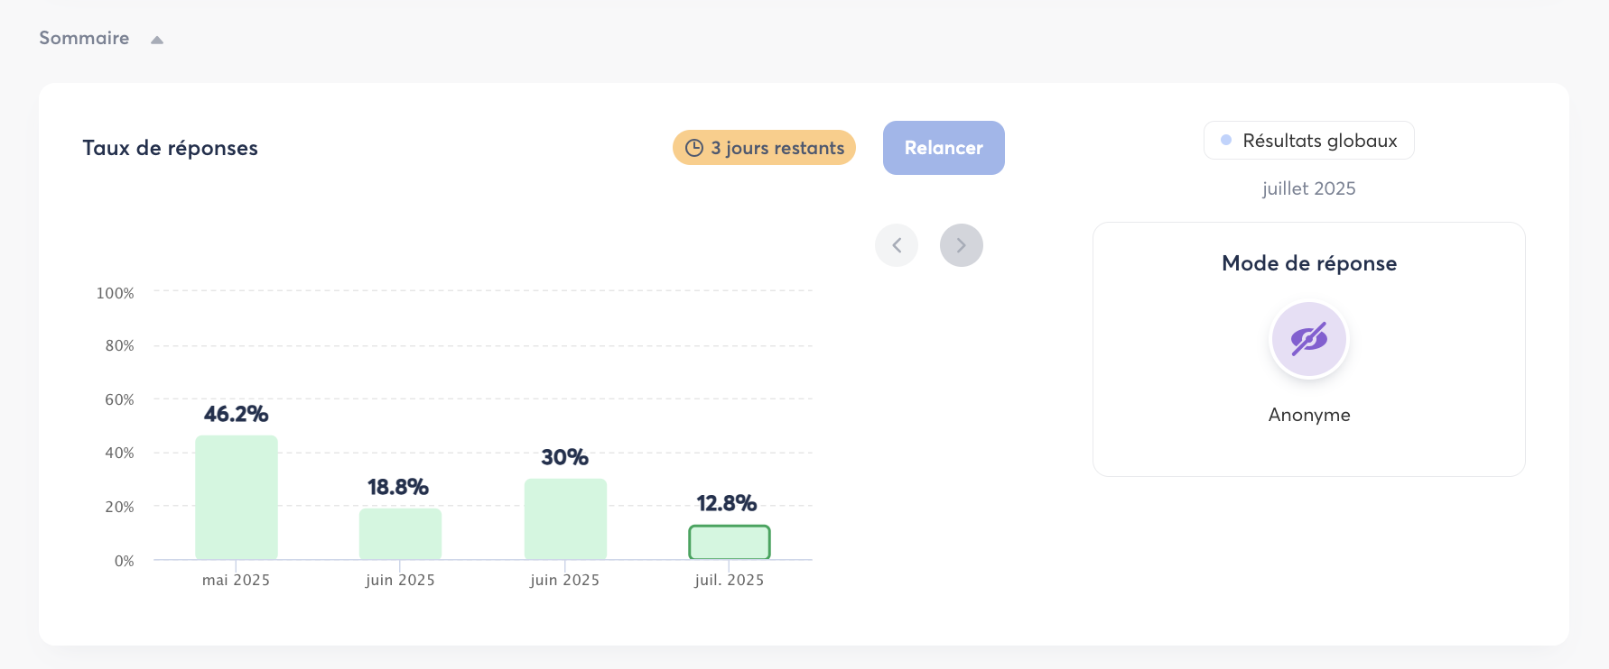Click the Sommaire heading text
1609x669 pixels.
coord(84,38)
